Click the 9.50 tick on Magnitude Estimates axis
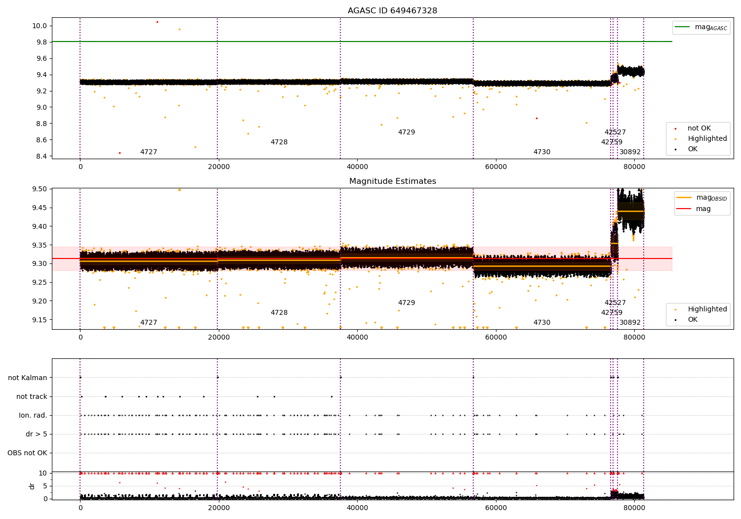The width and height of the screenshot is (741, 519). click(40, 189)
